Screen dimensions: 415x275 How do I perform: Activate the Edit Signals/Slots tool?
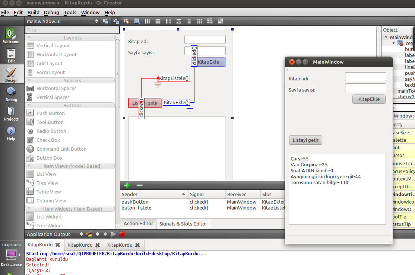click(x=116, y=21)
